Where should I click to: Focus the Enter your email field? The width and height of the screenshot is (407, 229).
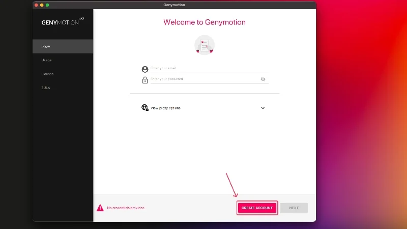tap(209, 68)
